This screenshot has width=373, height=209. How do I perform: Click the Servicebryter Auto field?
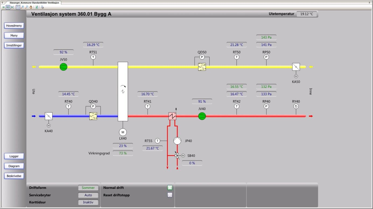(x=88, y=195)
